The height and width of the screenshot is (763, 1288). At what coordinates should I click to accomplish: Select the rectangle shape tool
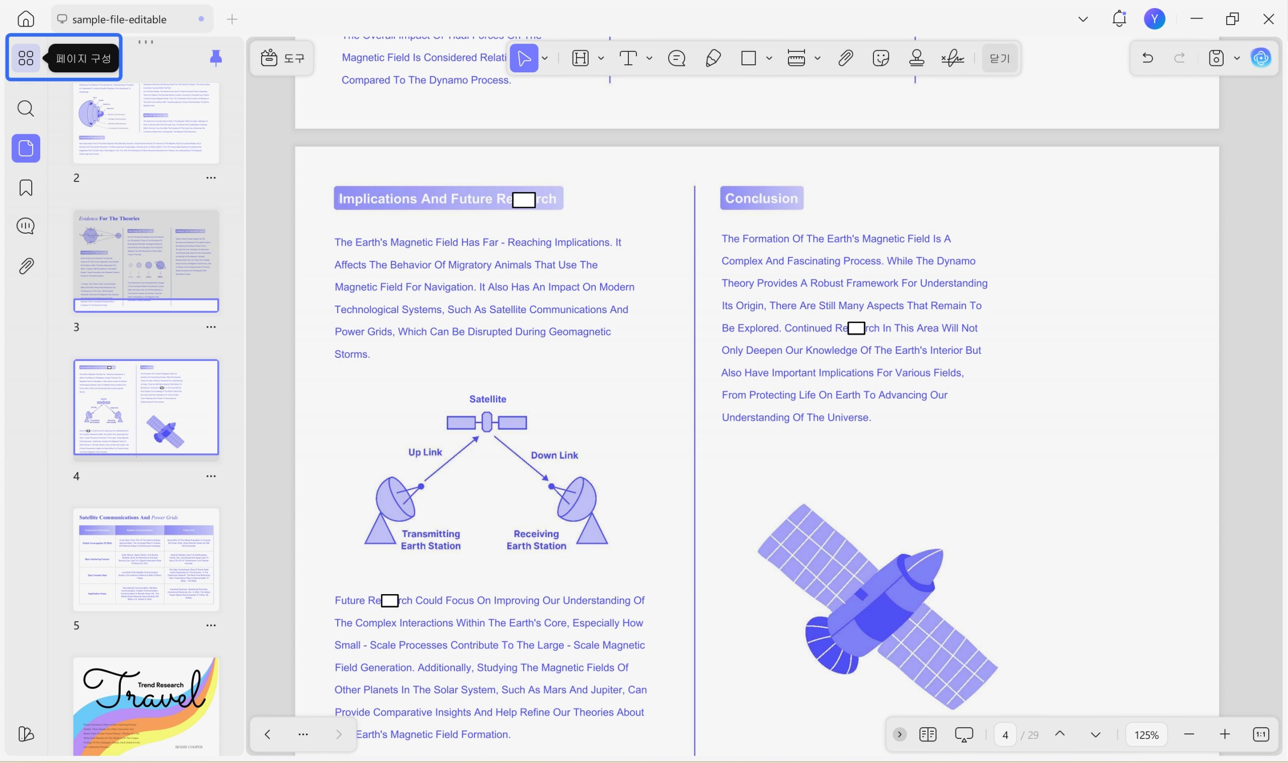click(x=748, y=58)
